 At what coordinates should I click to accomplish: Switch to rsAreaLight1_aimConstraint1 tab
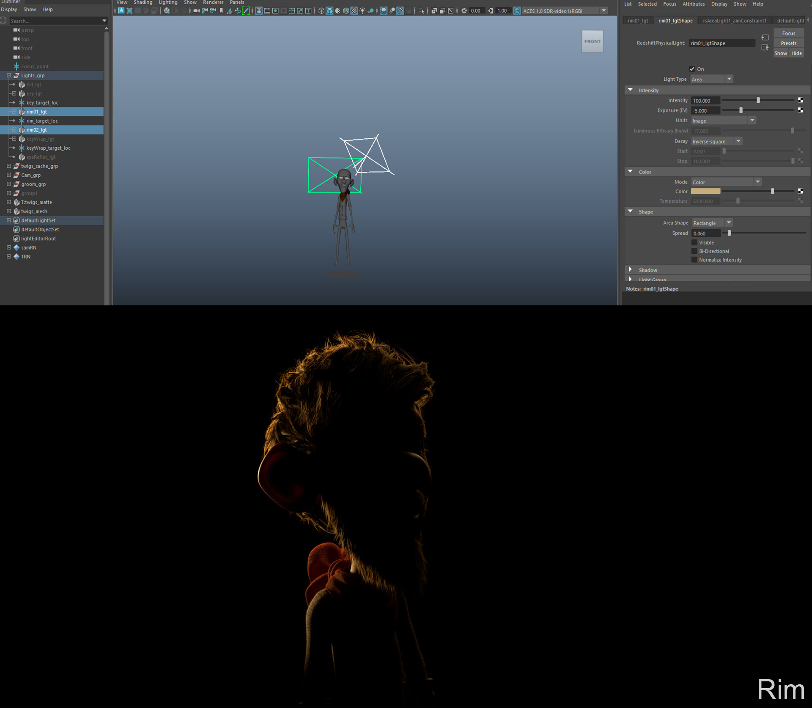pos(734,21)
